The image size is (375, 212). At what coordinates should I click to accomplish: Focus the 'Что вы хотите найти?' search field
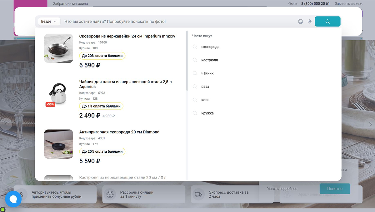click(178, 22)
